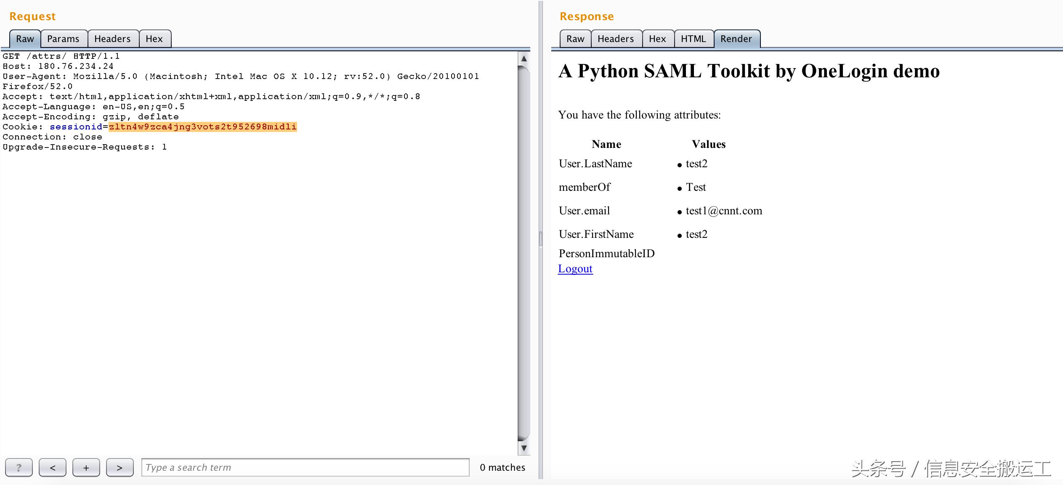Image resolution: width=1063 pixels, height=485 pixels.
Task: Click the plus search options button
Action: tap(86, 467)
